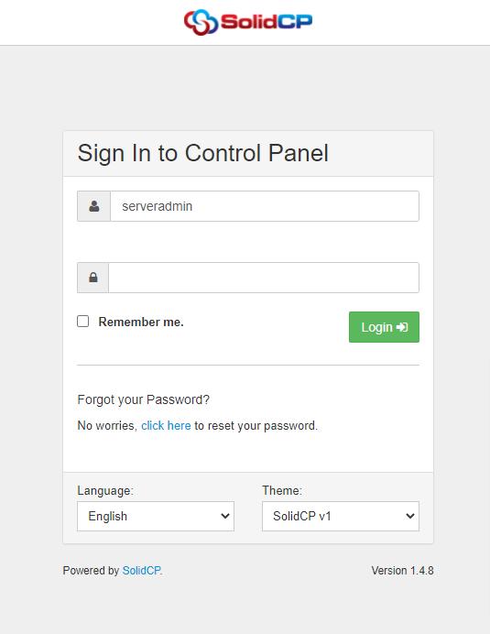Click the SolidCP logo at the top
Viewport: 490px width, 634px height.
(248, 22)
